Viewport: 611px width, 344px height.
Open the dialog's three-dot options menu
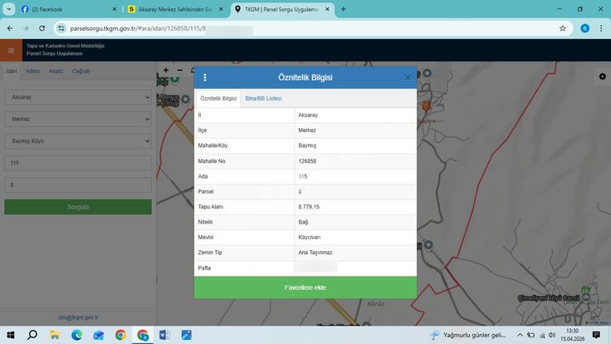tap(205, 77)
